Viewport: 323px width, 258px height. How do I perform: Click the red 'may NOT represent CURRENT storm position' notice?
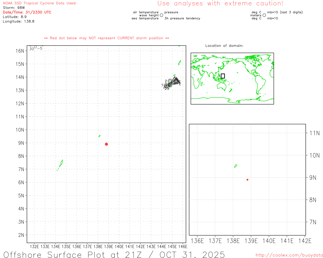(106, 38)
